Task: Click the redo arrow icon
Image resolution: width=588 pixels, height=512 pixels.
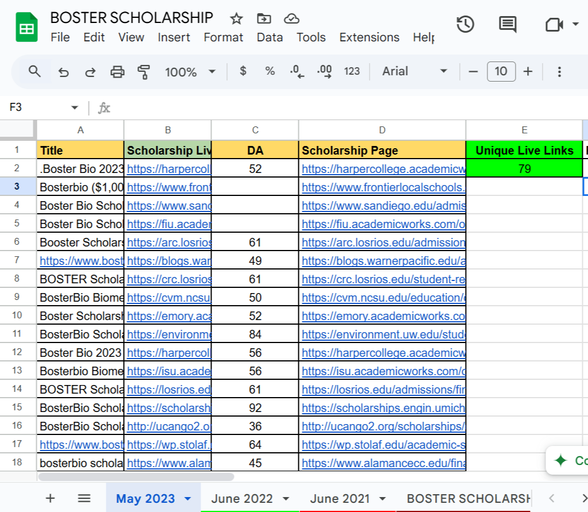Action: [90, 72]
